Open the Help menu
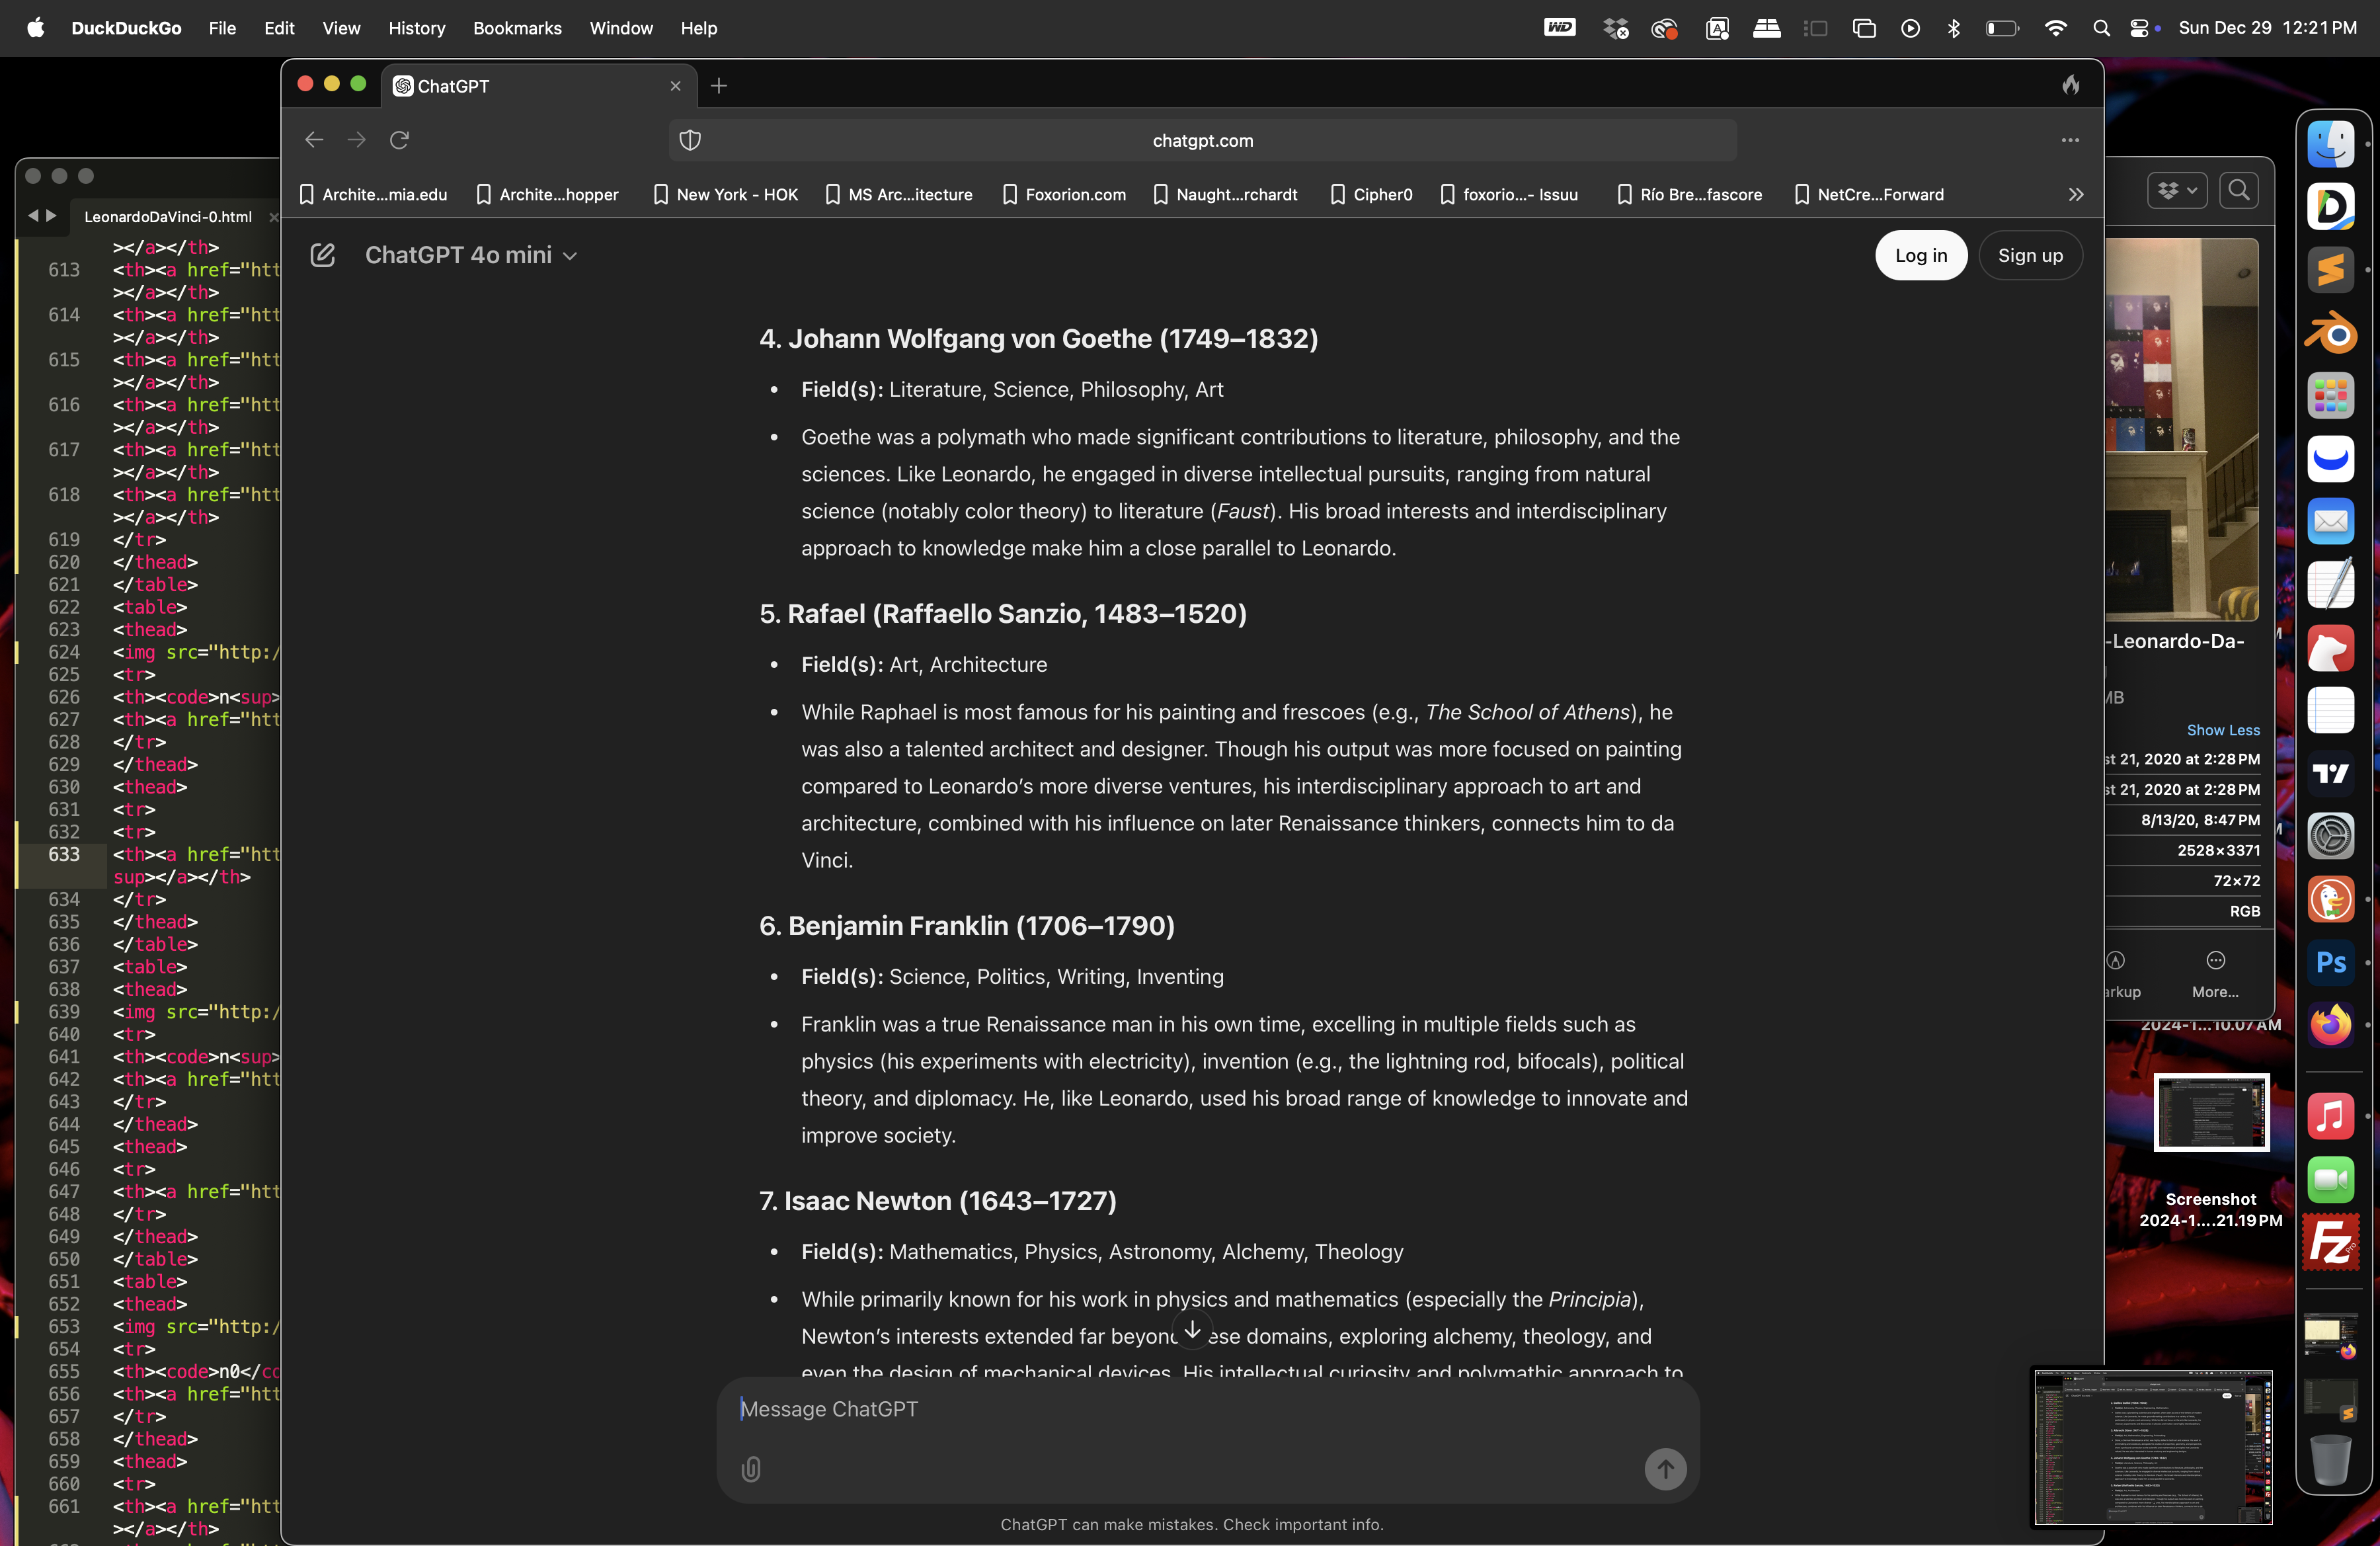The image size is (2380, 1546). coord(699,28)
